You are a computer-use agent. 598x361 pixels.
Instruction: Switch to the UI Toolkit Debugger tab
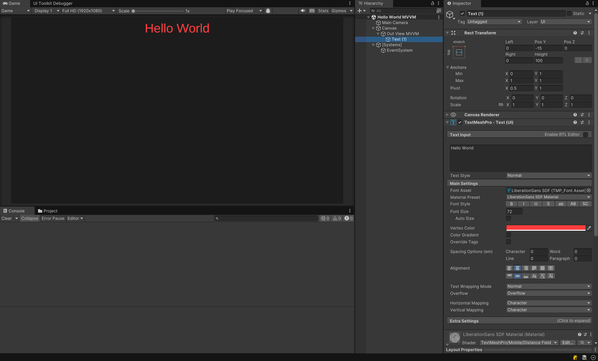[x=52, y=3]
